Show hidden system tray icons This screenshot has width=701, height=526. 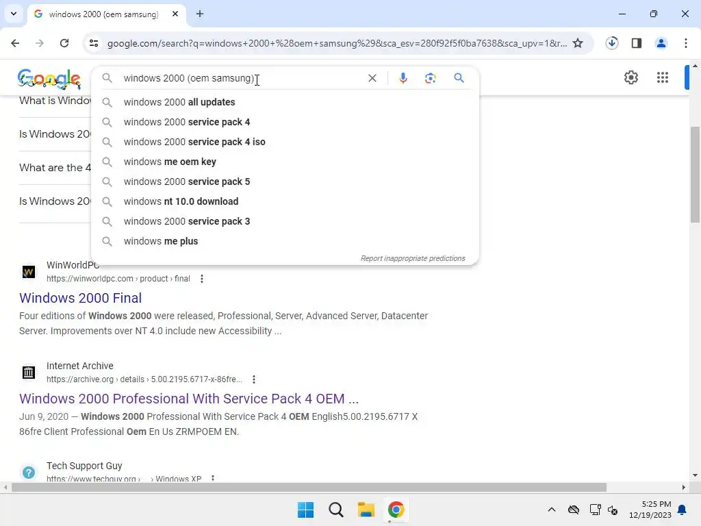(x=552, y=510)
